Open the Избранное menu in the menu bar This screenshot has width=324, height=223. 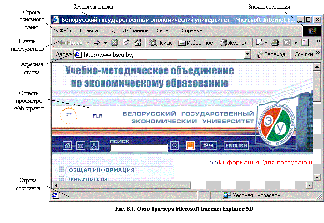[135, 30]
